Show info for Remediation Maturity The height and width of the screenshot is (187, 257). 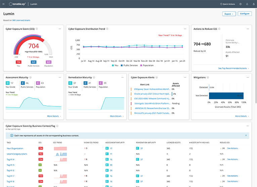pos(94,78)
